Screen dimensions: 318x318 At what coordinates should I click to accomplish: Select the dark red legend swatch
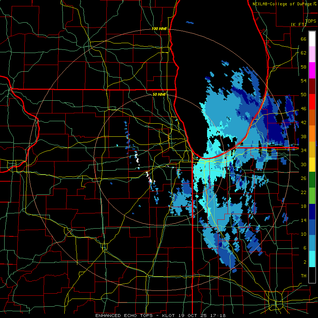(312, 86)
